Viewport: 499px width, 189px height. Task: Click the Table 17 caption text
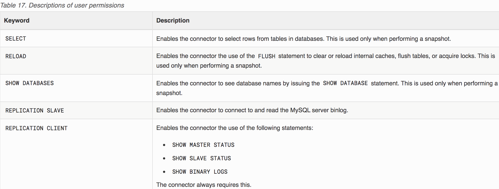62,5
